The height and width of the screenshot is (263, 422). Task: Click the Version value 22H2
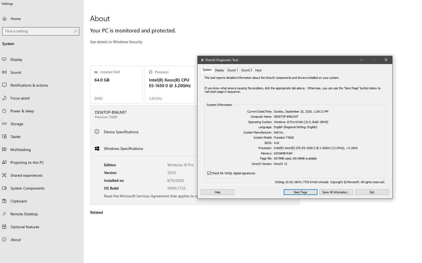point(171,173)
